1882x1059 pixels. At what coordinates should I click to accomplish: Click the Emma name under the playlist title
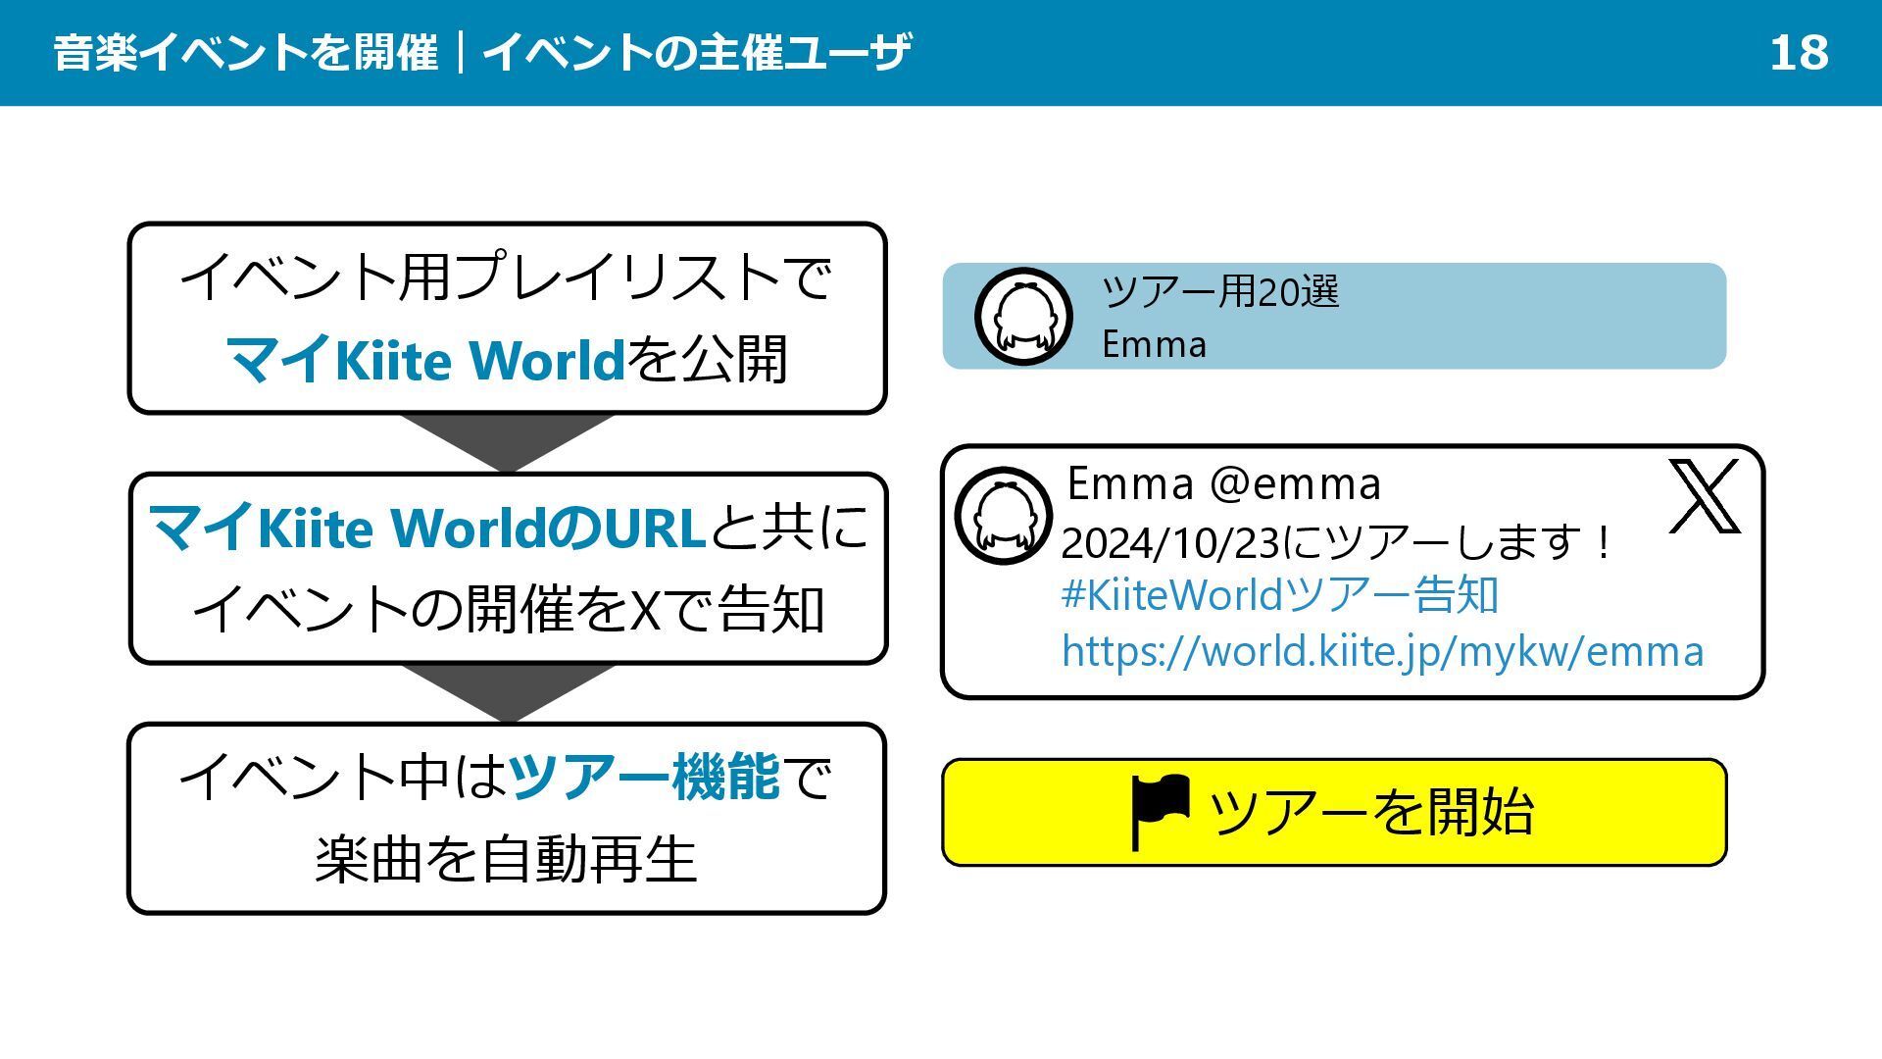(1154, 345)
